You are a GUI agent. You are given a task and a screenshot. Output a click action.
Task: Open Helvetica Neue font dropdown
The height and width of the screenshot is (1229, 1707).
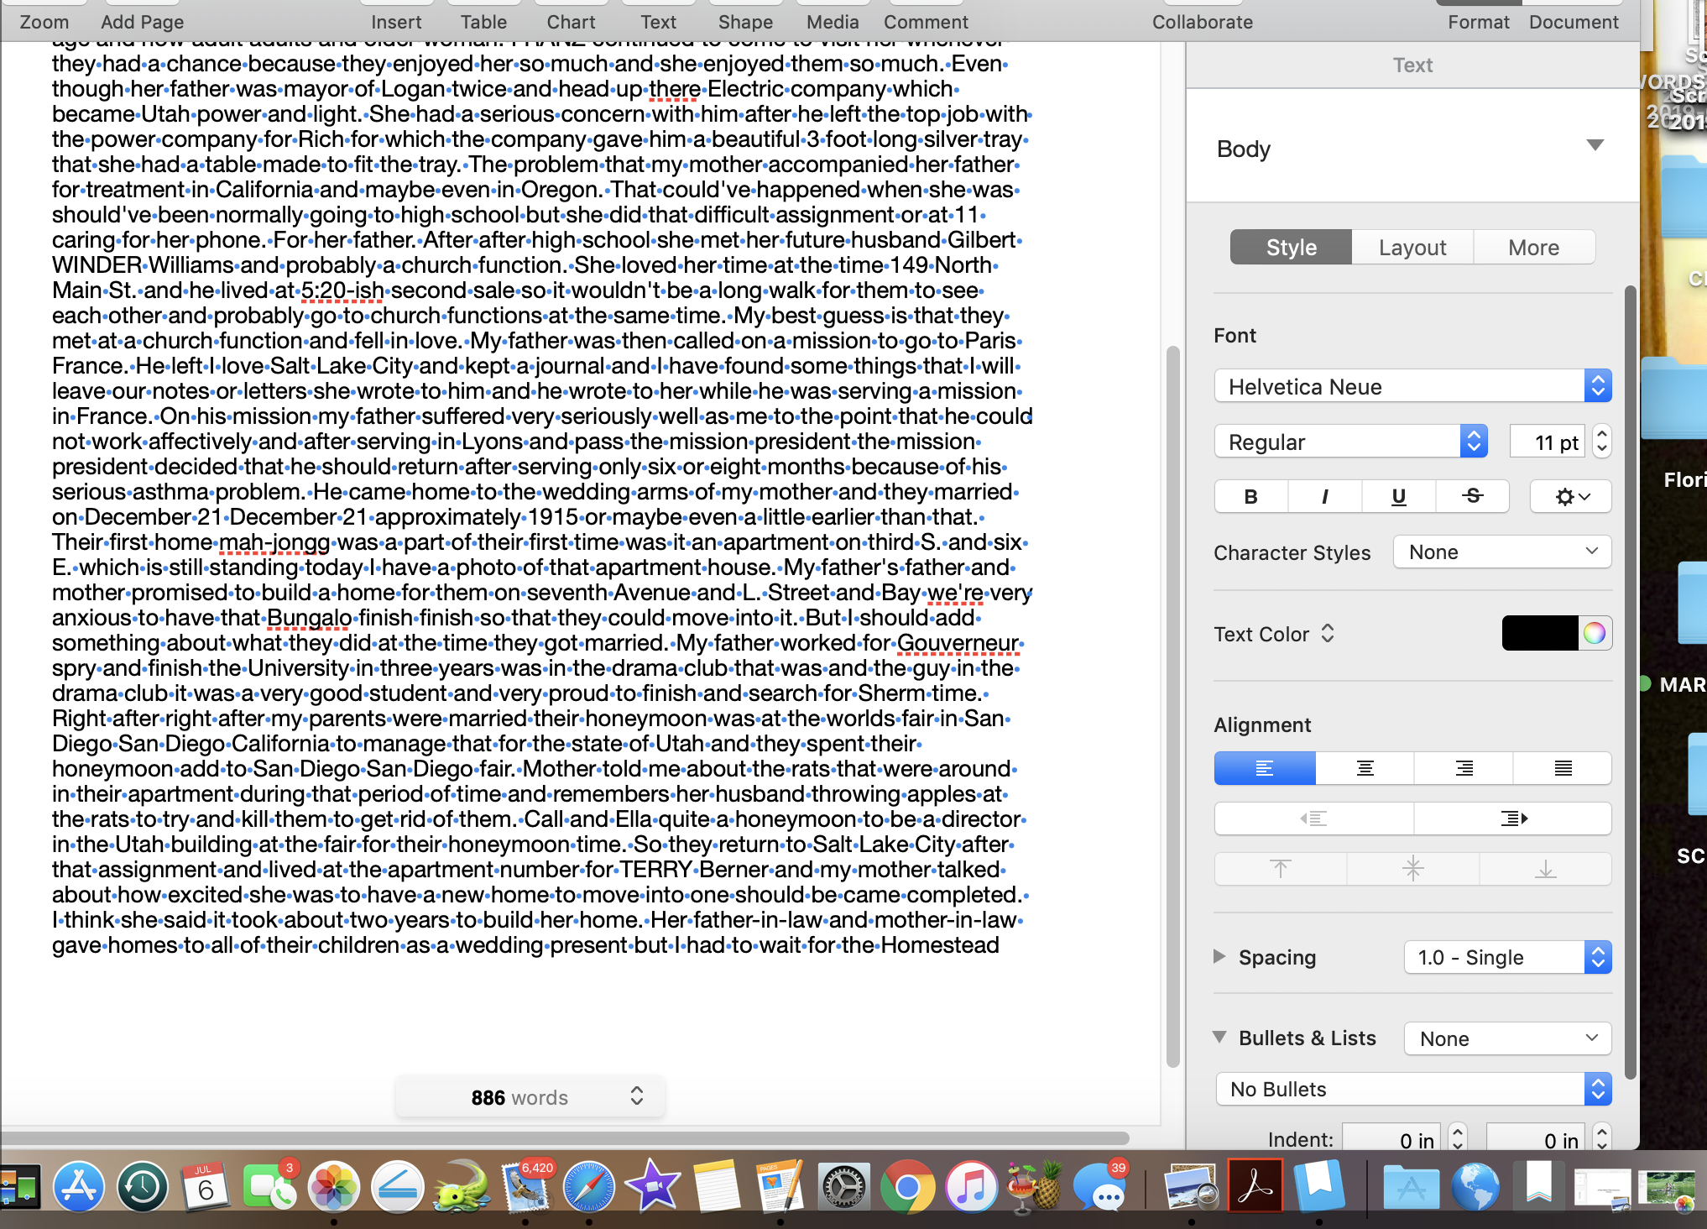1412,386
